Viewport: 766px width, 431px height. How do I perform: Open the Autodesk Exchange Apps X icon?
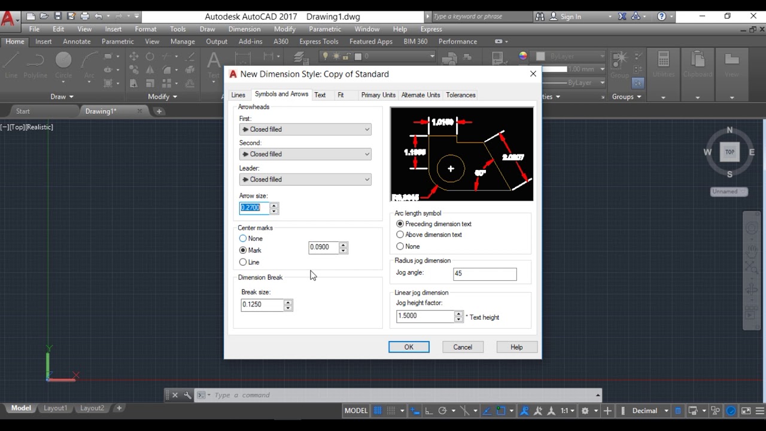tap(622, 17)
